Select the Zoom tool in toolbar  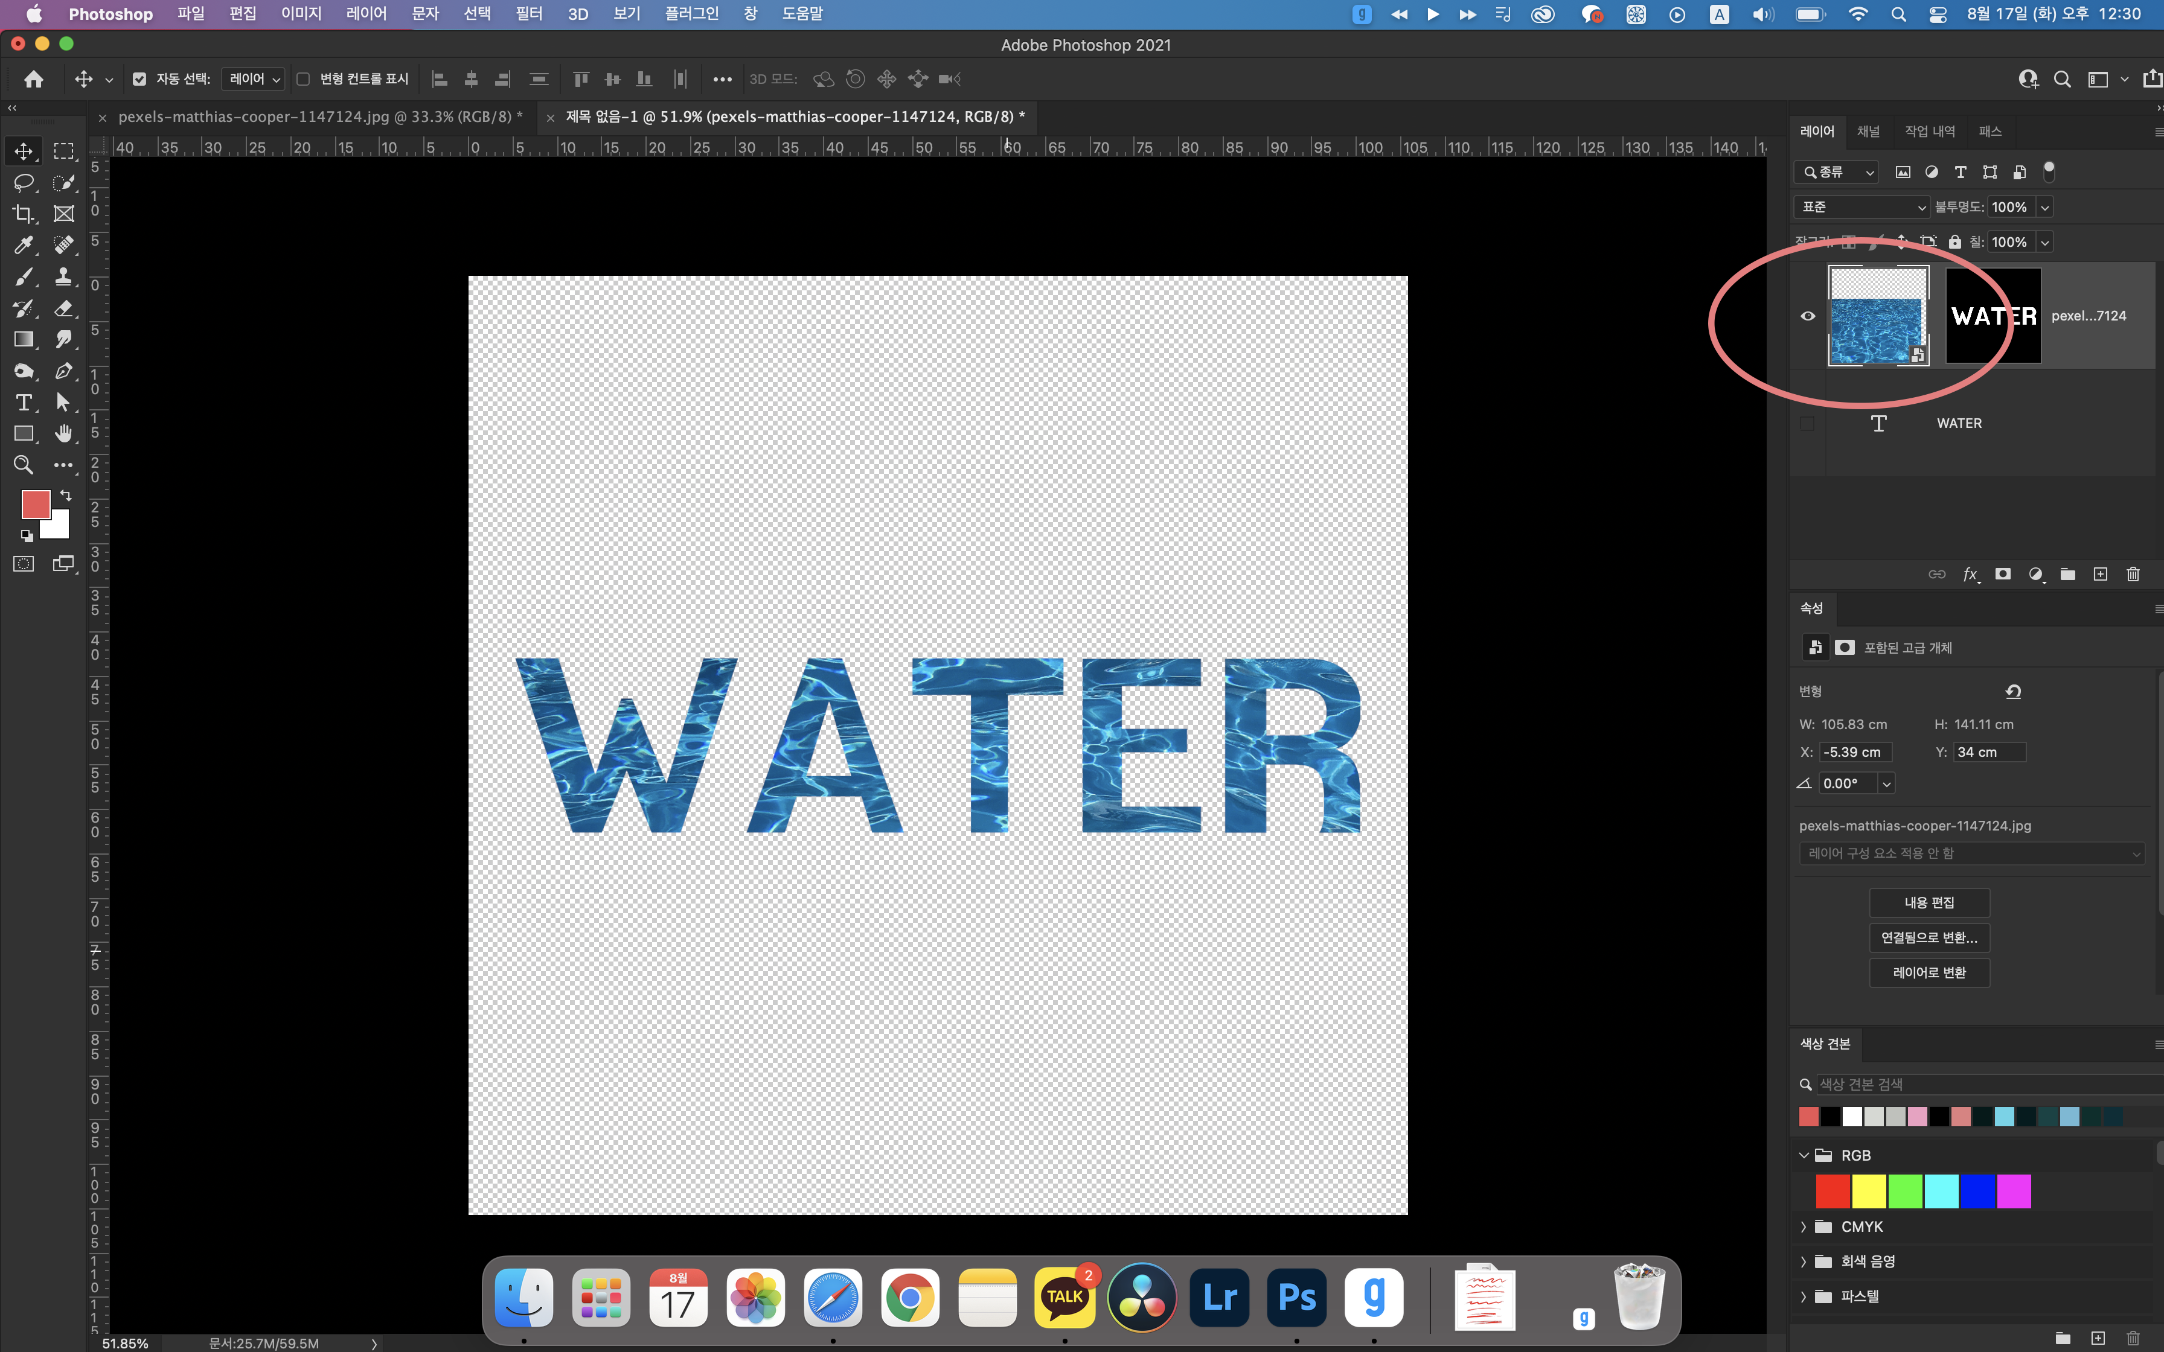tap(24, 465)
